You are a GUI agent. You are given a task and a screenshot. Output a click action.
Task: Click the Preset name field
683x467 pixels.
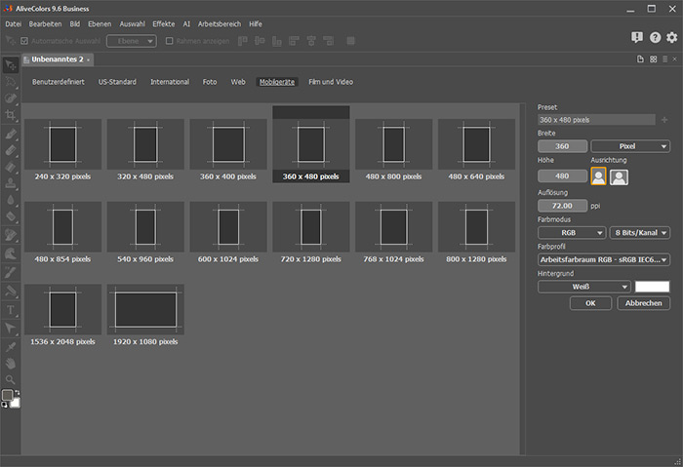point(596,120)
